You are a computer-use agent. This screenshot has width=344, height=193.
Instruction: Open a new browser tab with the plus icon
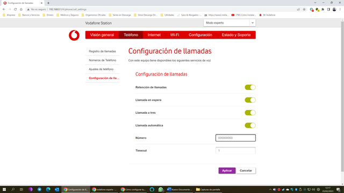pos(48,3)
